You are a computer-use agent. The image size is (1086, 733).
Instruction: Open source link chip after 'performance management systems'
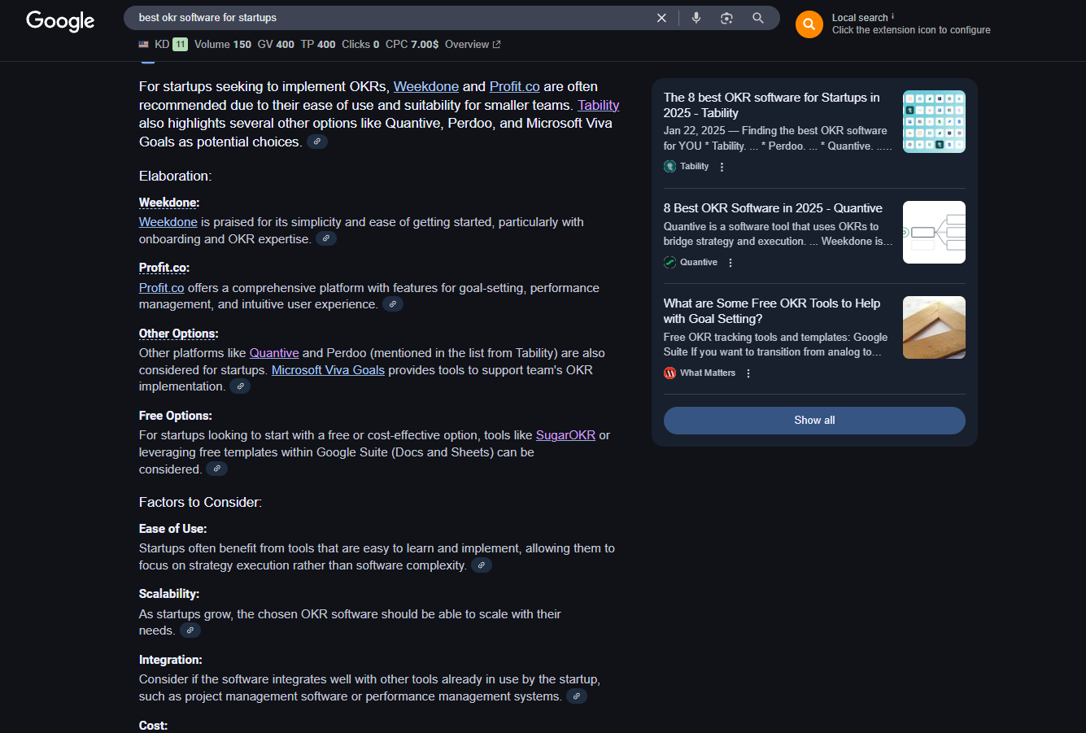(x=576, y=696)
